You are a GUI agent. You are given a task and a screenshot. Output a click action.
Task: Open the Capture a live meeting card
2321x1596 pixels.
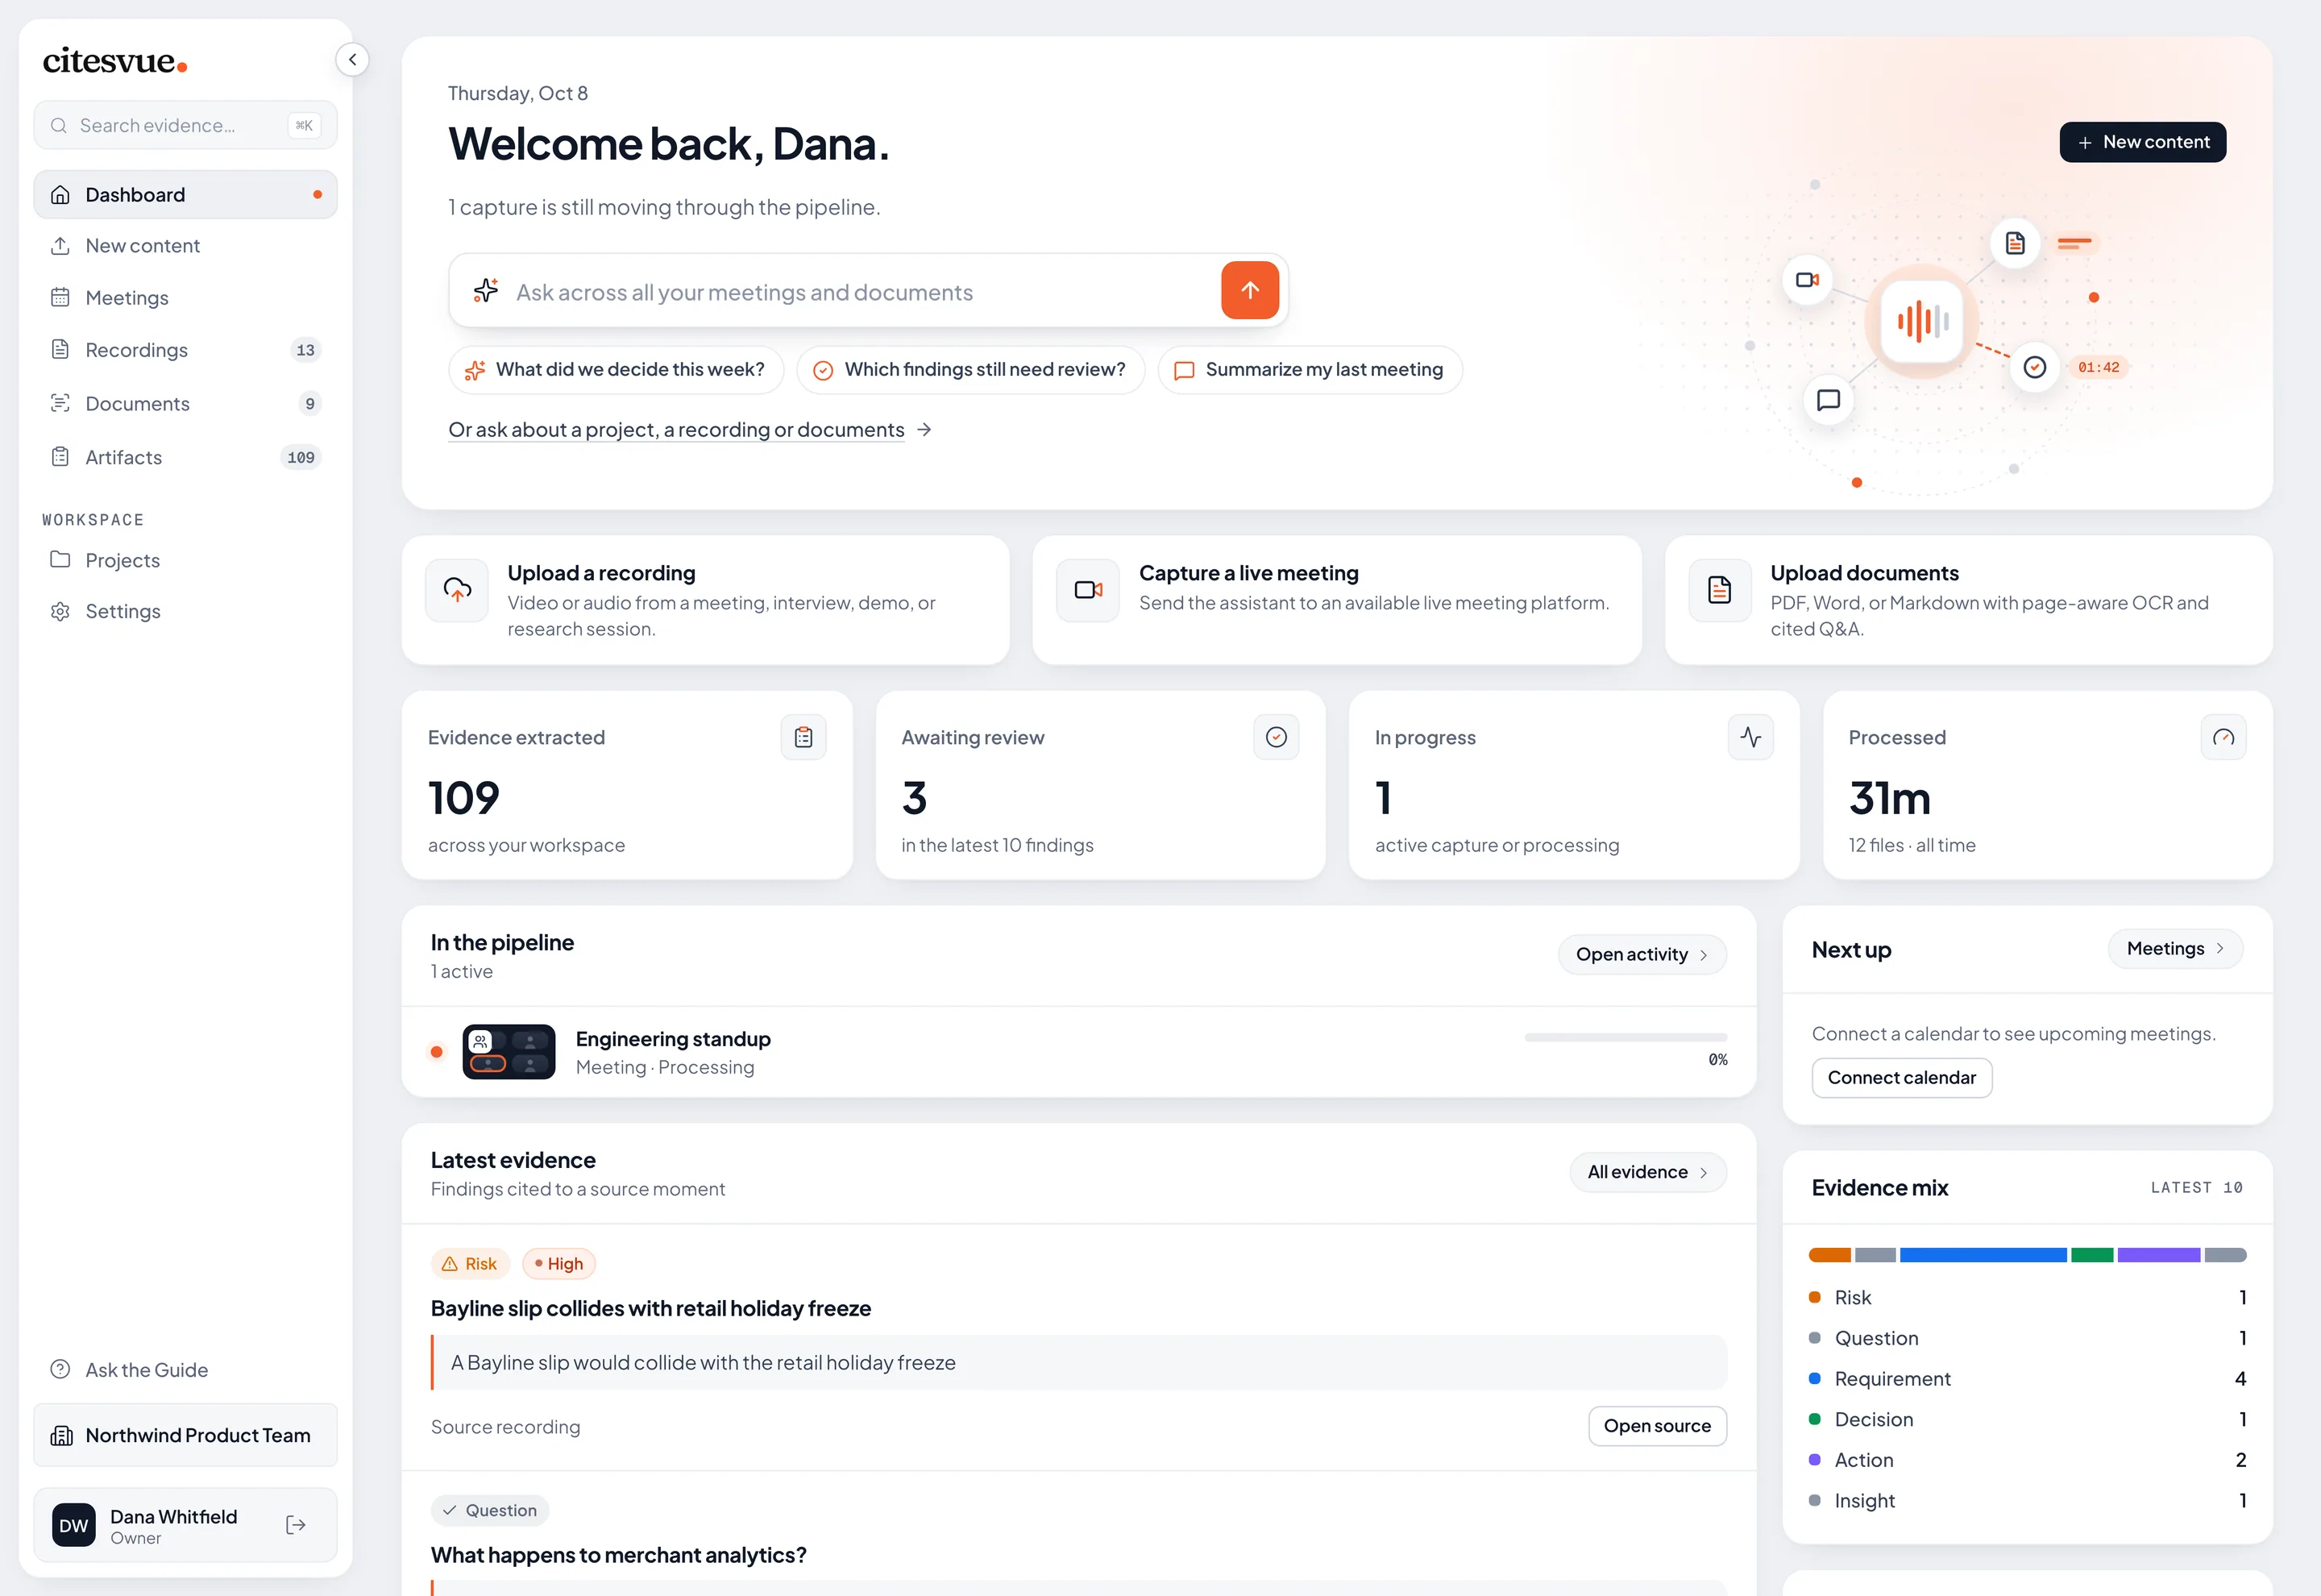pos(1336,600)
